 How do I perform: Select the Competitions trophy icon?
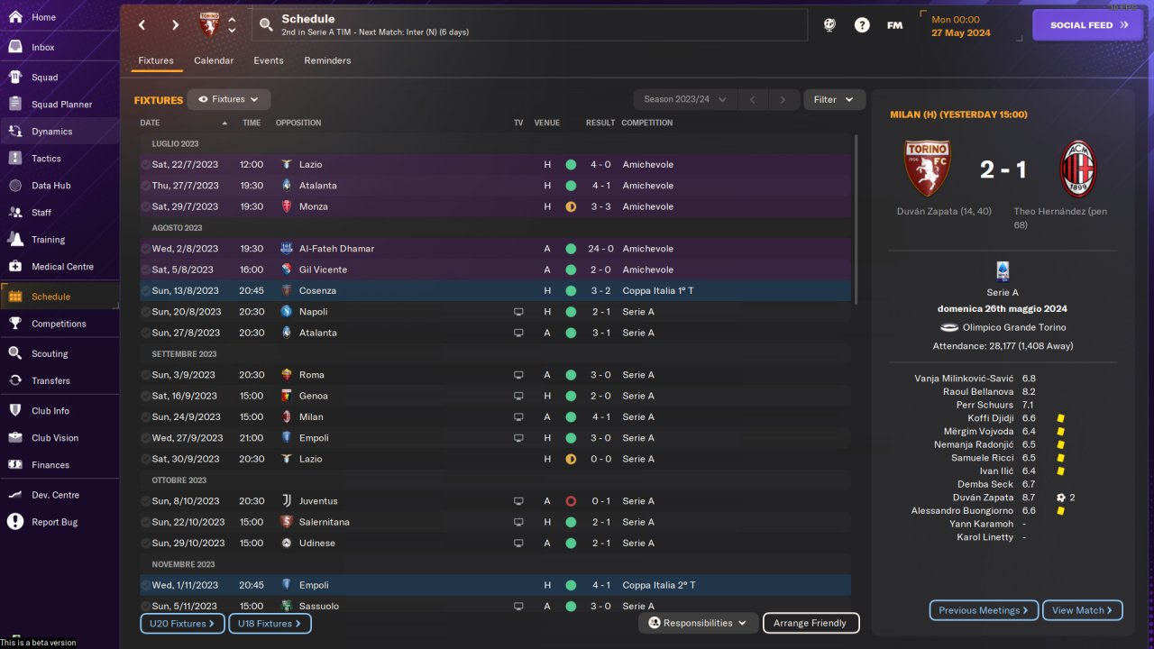[x=14, y=323]
